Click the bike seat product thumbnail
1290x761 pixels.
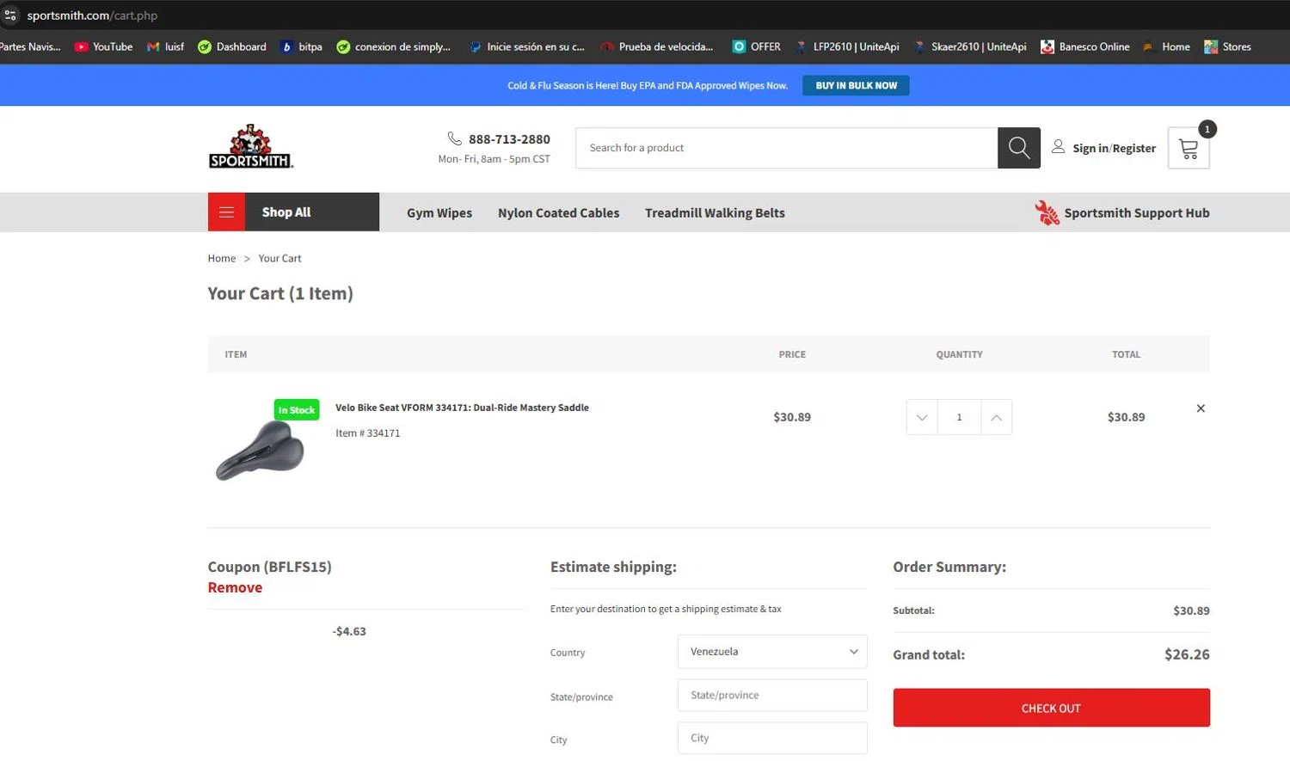(x=261, y=450)
